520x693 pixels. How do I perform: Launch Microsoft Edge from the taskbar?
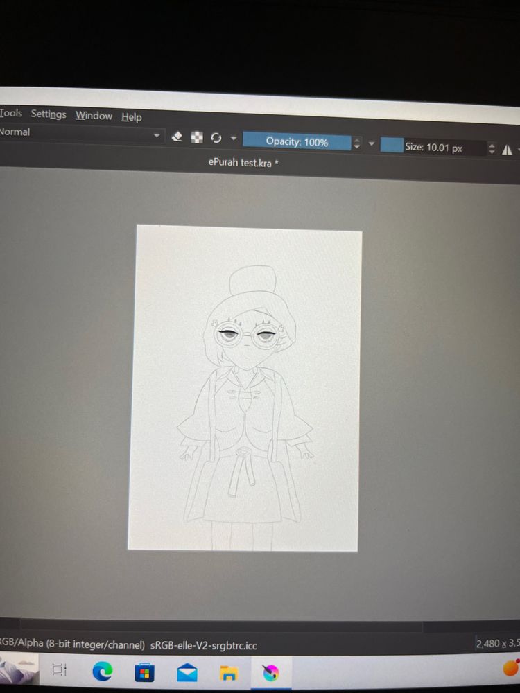click(x=102, y=672)
